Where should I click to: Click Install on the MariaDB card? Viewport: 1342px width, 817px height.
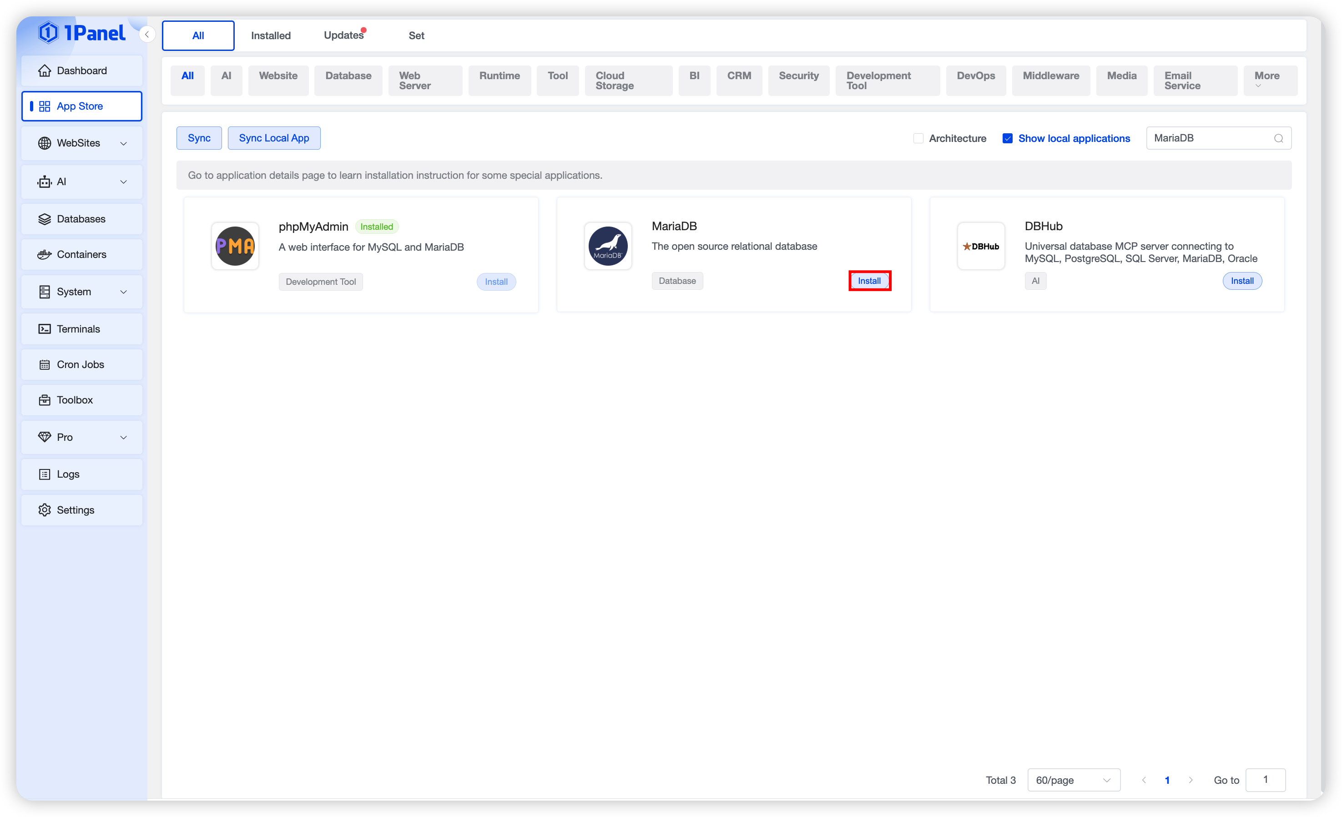click(x=869, y=281)
